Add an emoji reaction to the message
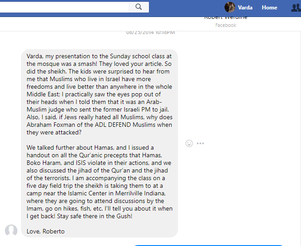The height and width of the screenshot is (246, 301). click(x=189, y=143)
